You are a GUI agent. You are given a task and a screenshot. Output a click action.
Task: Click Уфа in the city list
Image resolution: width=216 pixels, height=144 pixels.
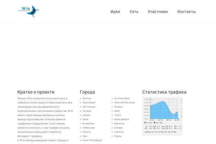[x=85, y=136]
